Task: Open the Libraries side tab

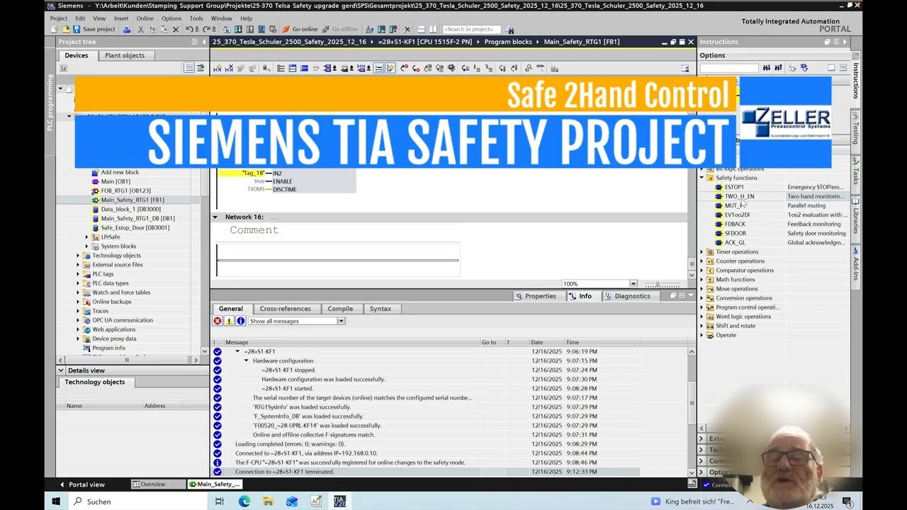Action: click(x=855, y=216)
